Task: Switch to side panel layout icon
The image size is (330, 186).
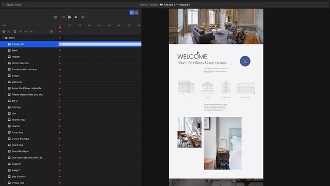Action: tap(132, 12)
